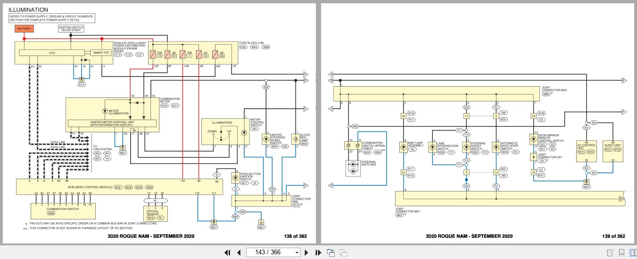
Task: Click right page 2020 ROGUE NAM footer
Action: pos(469,236)
